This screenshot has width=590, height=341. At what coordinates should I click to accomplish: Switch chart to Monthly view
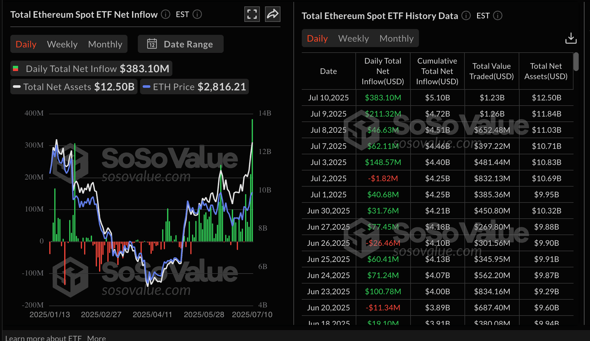click(105, 44)
